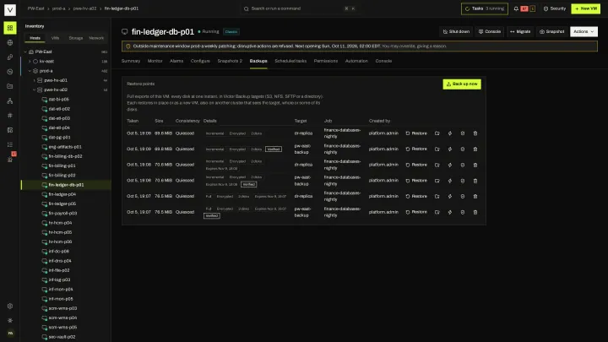Image resolution: width=608 pixels, height=342 pixels.
Task: Open the alerts icon with red badge
Action: pos(10,159)
